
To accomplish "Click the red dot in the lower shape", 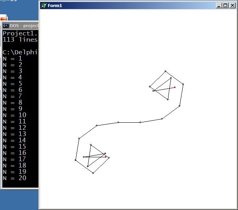I will 106,157.
